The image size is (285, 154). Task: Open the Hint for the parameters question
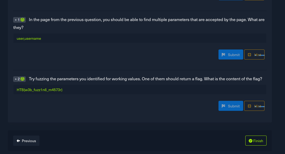255,54
